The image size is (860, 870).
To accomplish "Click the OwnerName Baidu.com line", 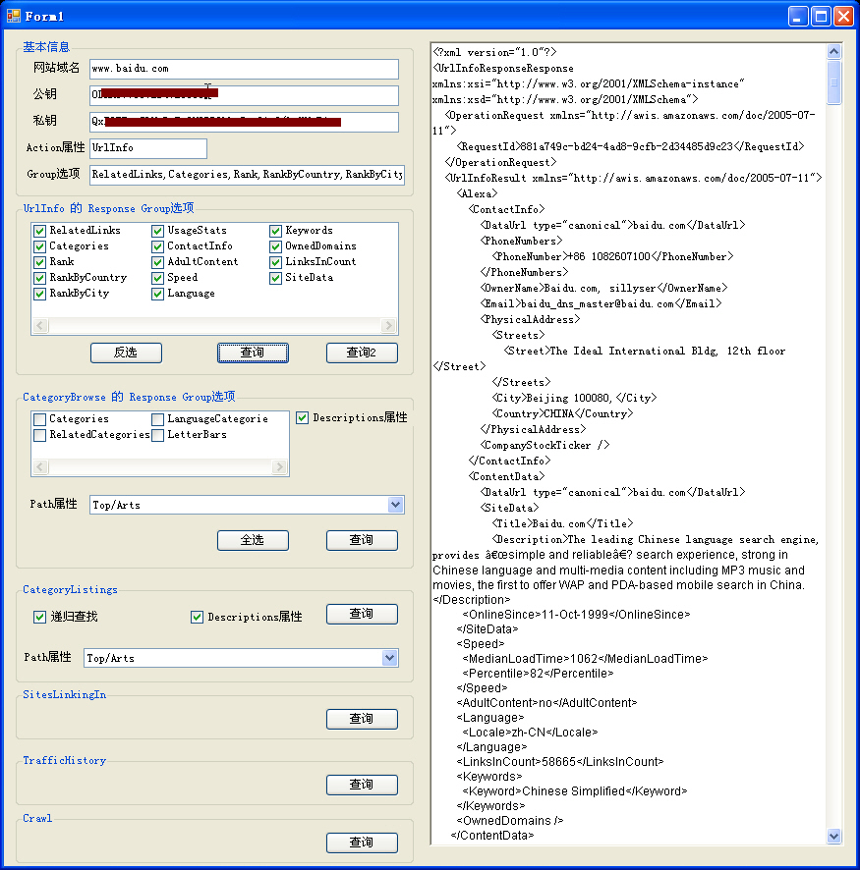I will (x=603, y=288).
